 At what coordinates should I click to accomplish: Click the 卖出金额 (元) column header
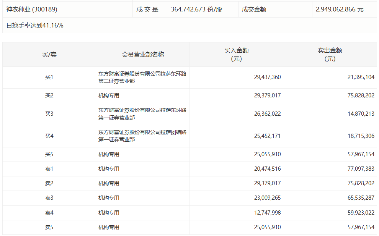[x=330, y=55]
